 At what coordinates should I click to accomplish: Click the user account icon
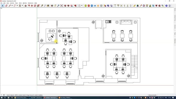[79, 5]
